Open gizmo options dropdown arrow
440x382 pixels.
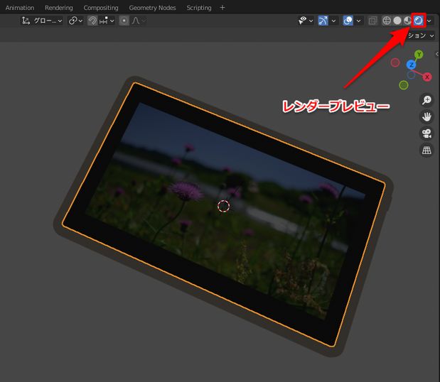pyautogui.click(x=333, y=21)
